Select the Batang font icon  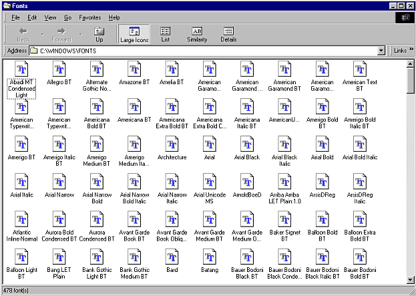210,261
